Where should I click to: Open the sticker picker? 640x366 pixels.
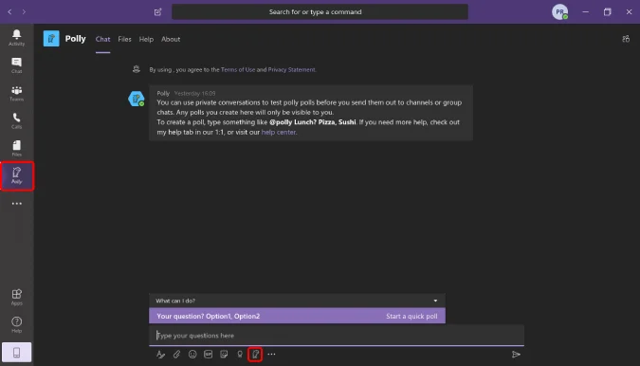[224, 355]
